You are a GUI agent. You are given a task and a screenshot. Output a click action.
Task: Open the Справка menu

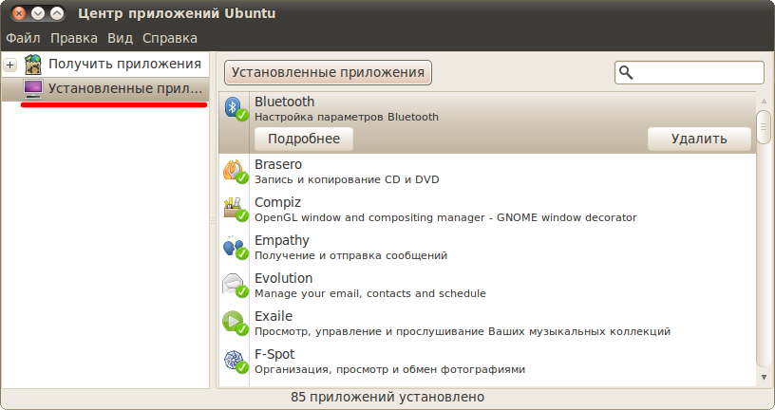(170, 38)
